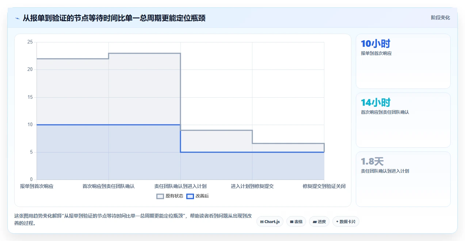Viewport: 465px width, 241px height.
Task: Click the 修复提交到验证关闭 x-axis label
Action: coord(324,186)
